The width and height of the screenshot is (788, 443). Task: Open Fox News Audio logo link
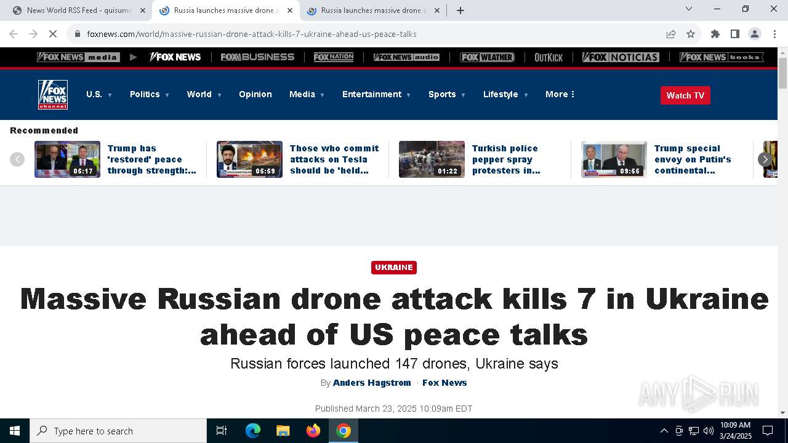point(406,57)
